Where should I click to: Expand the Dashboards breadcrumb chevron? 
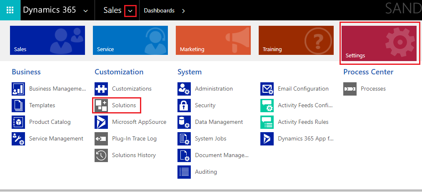coord(183,11)
